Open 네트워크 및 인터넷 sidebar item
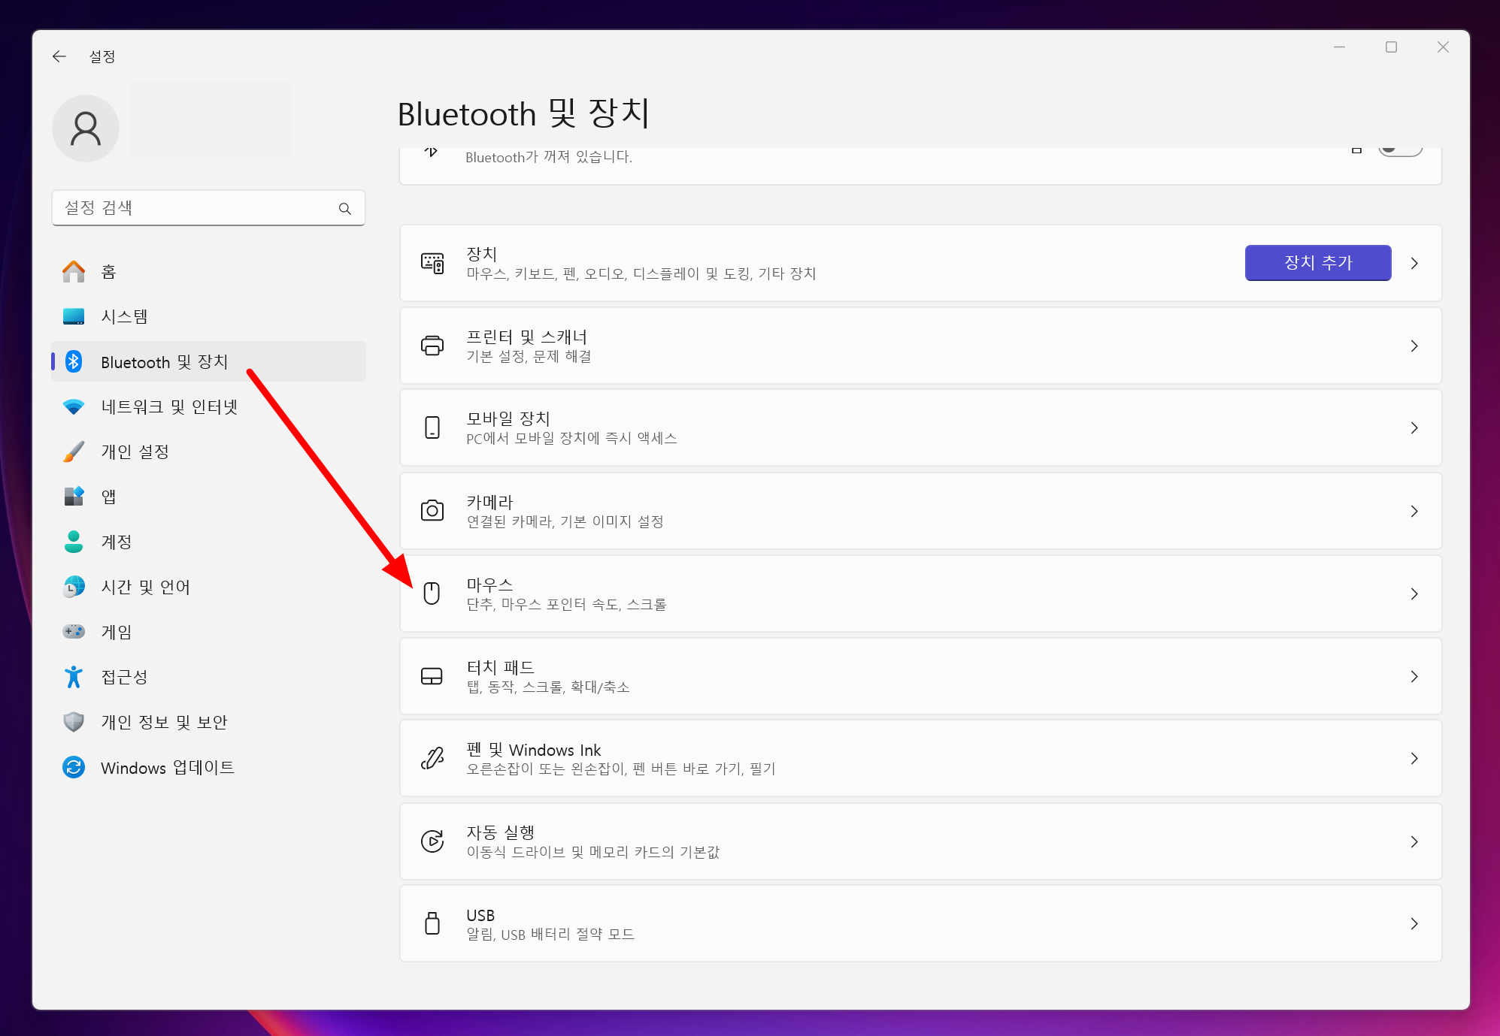The height and width of the screenshot is (1036, 1500). coord(169,406)
